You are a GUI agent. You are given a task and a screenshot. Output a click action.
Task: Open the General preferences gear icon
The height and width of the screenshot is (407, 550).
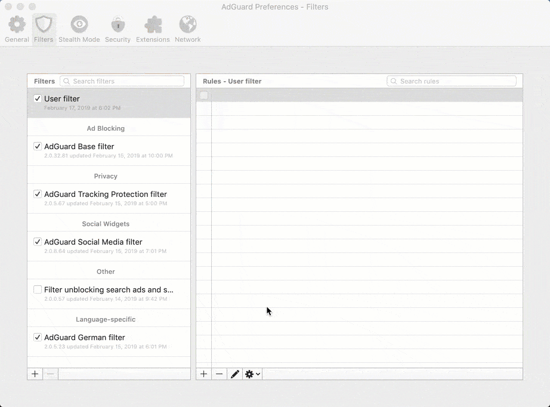click(17, 24)
